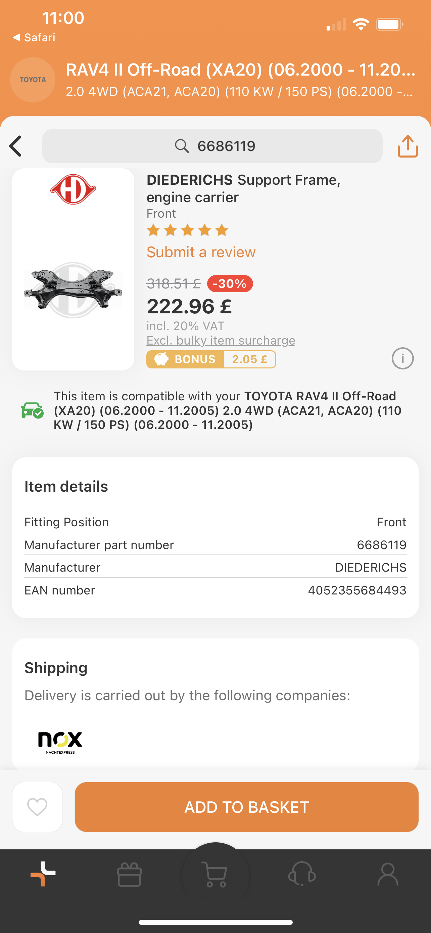Open the user profile icon
Screen dimensions: 431x933
click(388, 874)
